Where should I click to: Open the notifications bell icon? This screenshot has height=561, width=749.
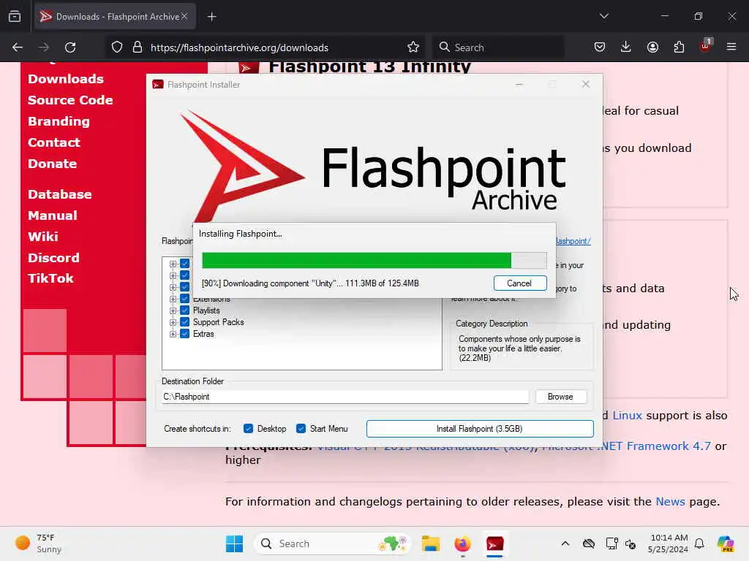click(699, 543)
